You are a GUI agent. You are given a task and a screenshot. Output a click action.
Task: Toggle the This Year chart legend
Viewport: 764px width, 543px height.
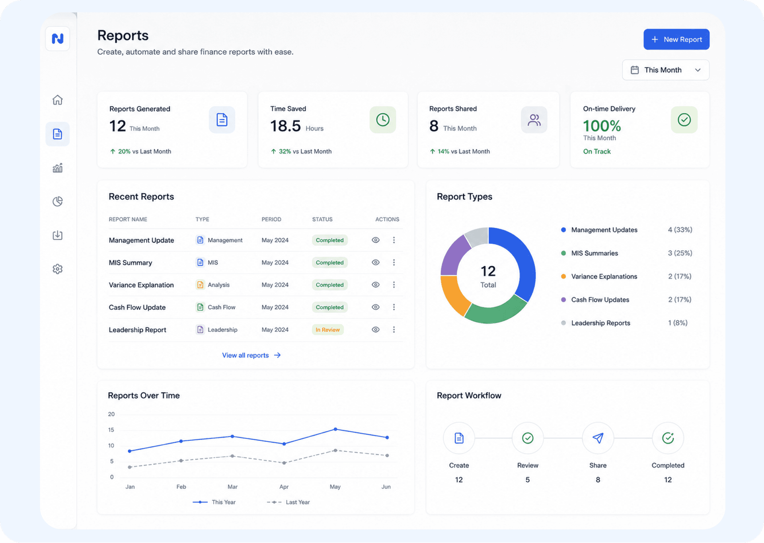click(x=214, y=502)
